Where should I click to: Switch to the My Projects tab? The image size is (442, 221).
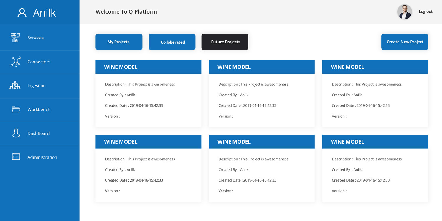point(119,42)
